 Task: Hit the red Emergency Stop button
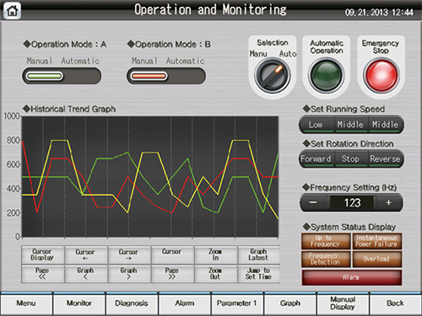pyautogui.click(x=381, y=75)
